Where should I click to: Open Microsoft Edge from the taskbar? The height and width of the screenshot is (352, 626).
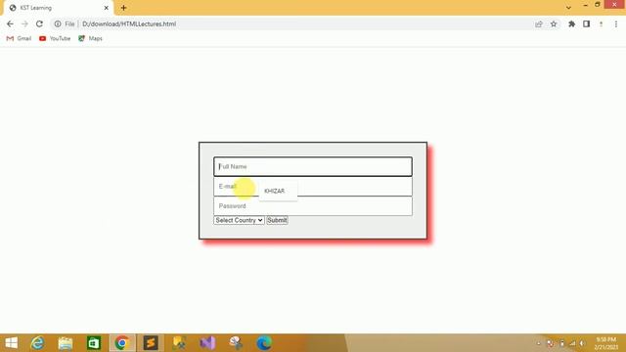(264, 343)
